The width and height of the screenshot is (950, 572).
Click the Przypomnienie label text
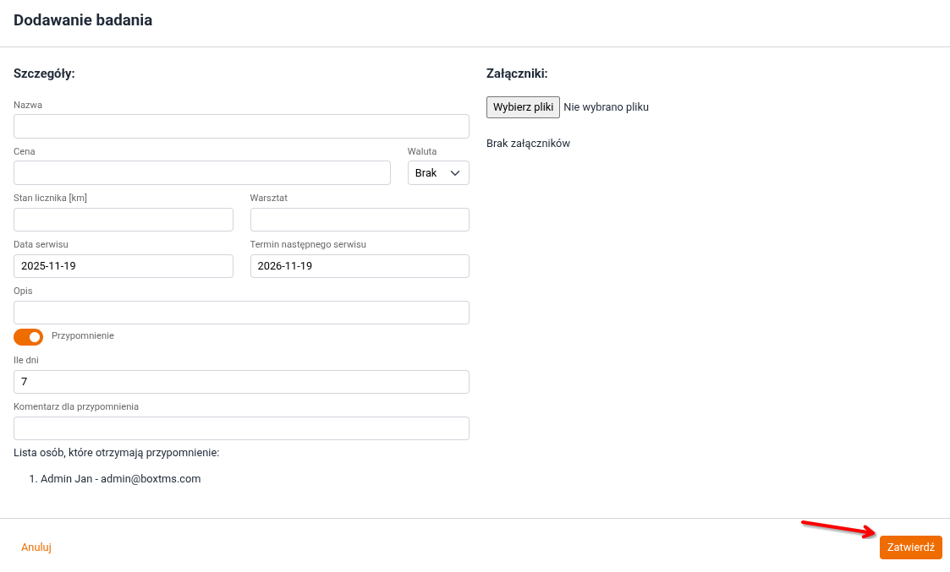coord(83,335)
